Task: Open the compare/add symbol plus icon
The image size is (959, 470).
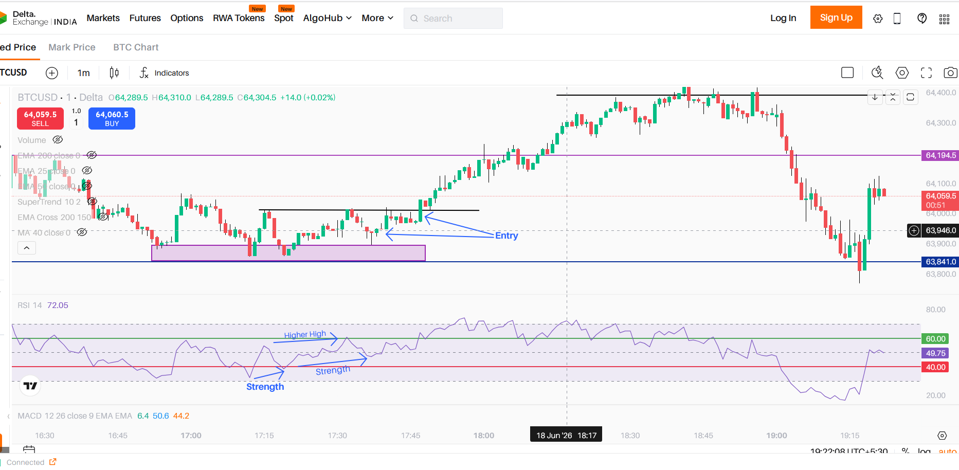Action: 52,73
